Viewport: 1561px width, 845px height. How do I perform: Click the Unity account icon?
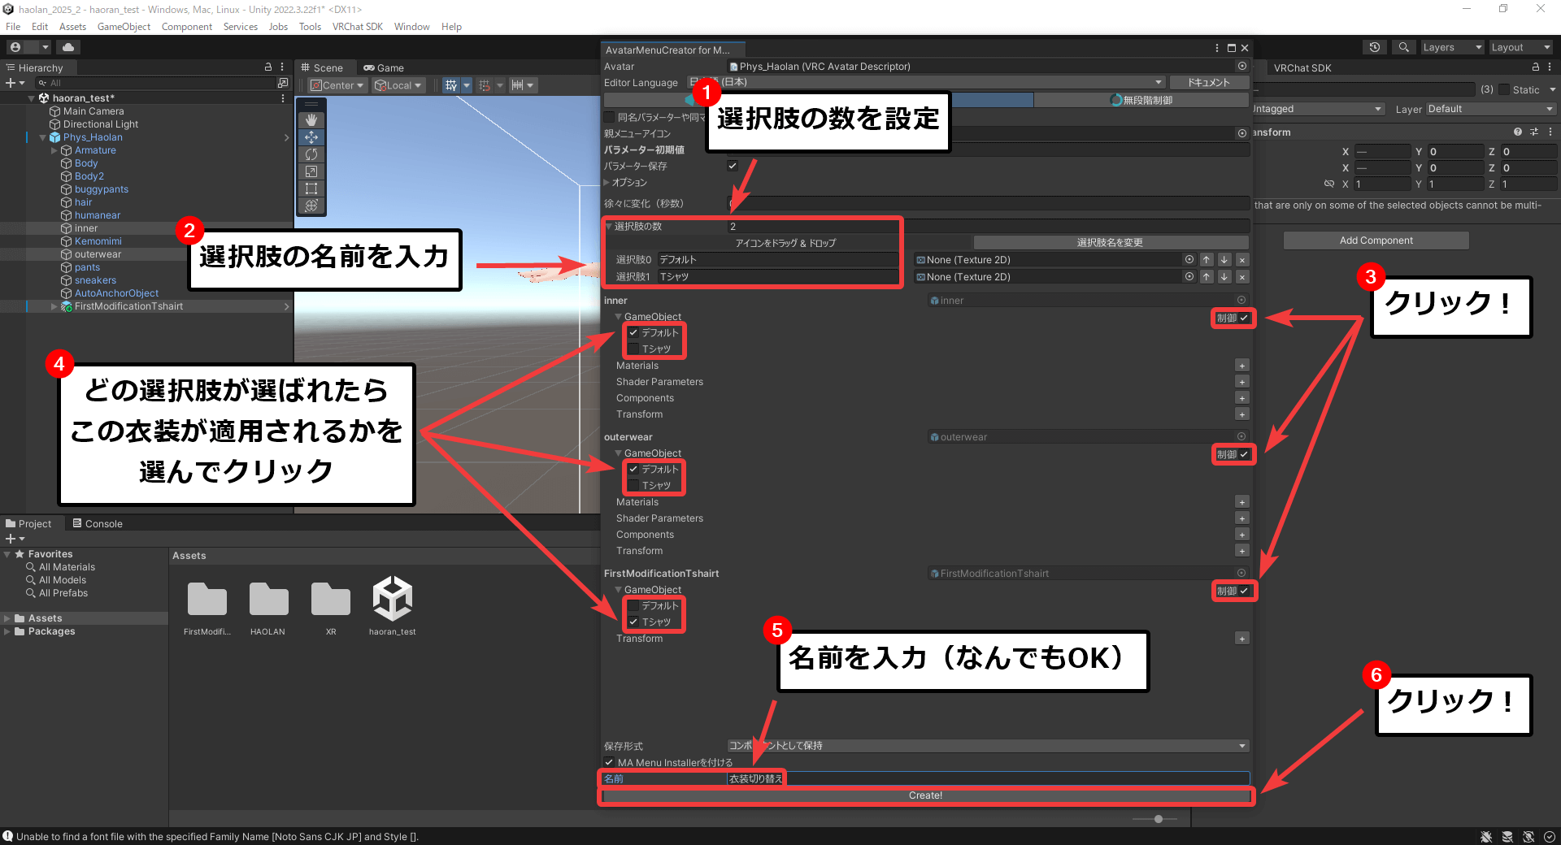pos(15,47)
